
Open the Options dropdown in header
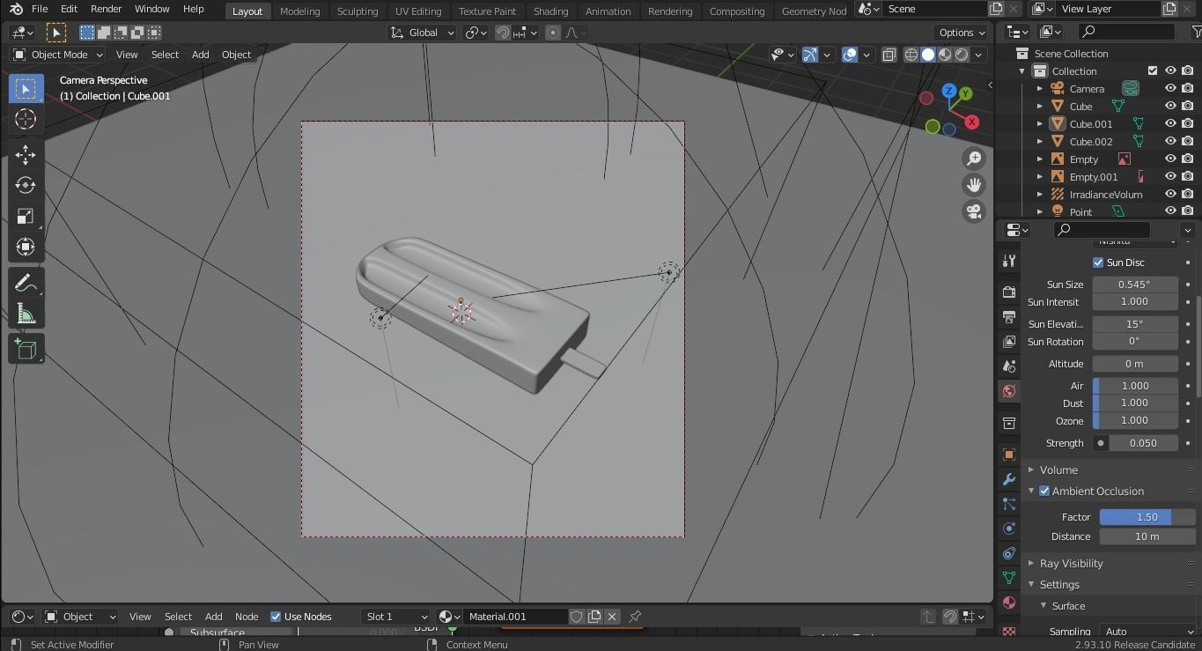pos(962,33)
